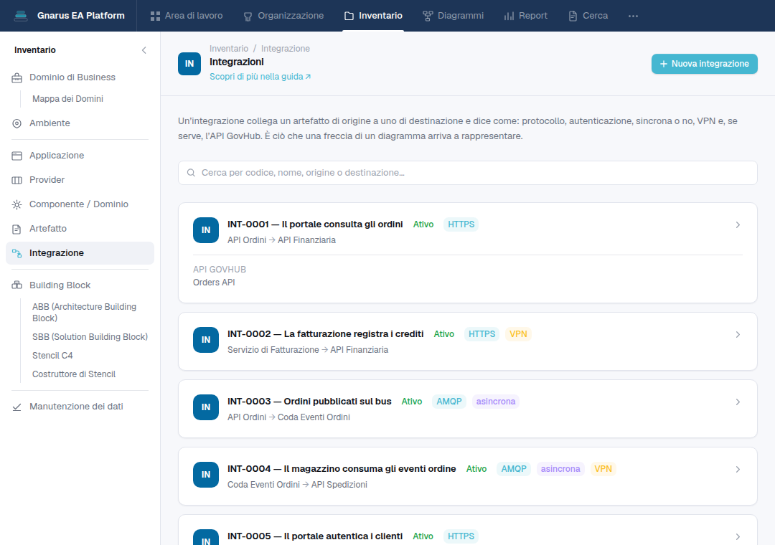This screenshot has height=545, width=775.
Task: Open Costruttore di Stencil
Action: click(74, 374)
